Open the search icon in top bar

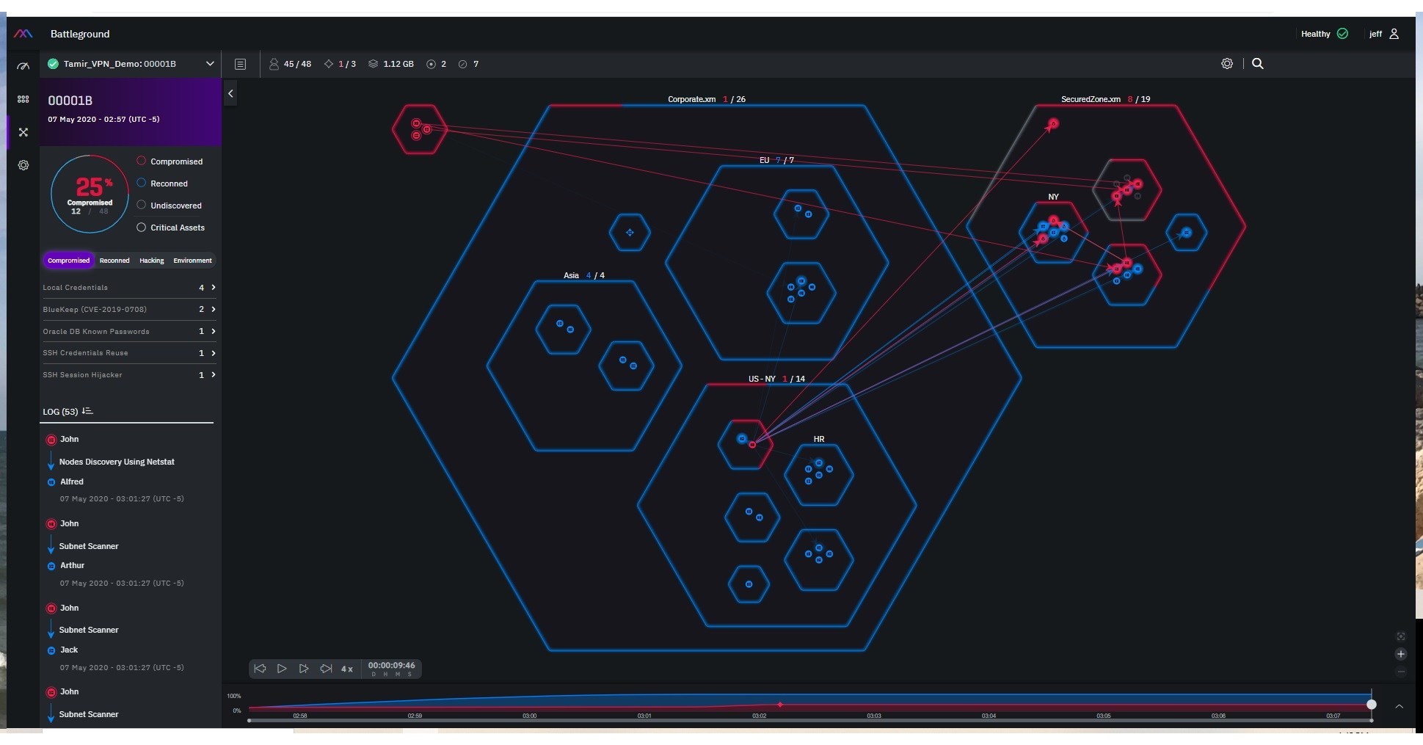pyautogui.click(x=1258, y=63)
